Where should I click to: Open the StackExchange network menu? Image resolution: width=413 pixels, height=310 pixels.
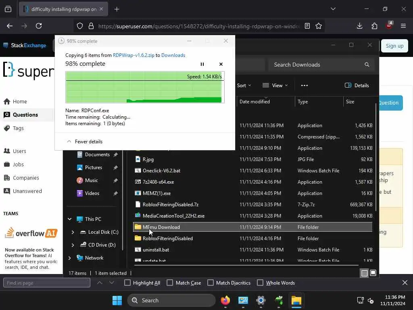click(x=25, y=45)
